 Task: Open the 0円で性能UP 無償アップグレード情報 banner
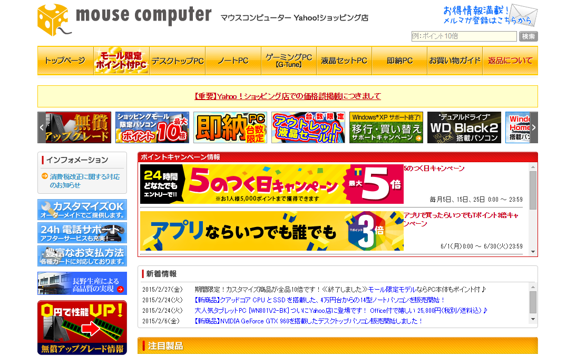82,328
